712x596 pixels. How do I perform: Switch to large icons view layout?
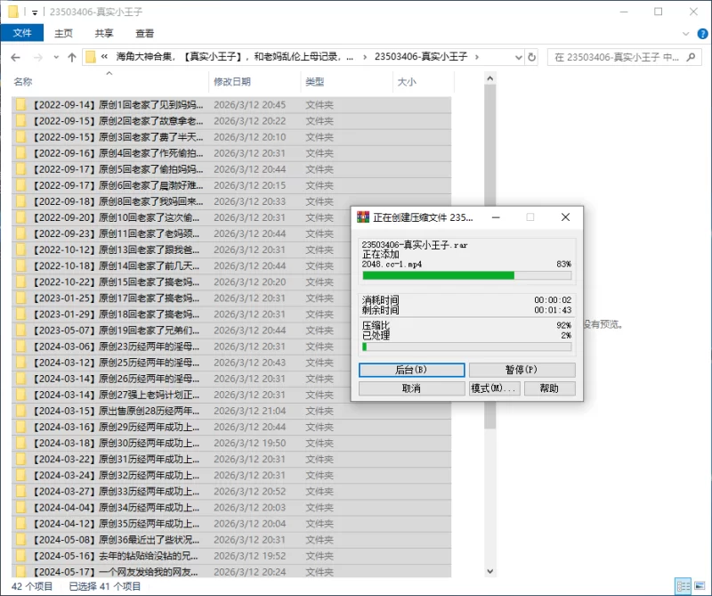(x=700, y=586)
